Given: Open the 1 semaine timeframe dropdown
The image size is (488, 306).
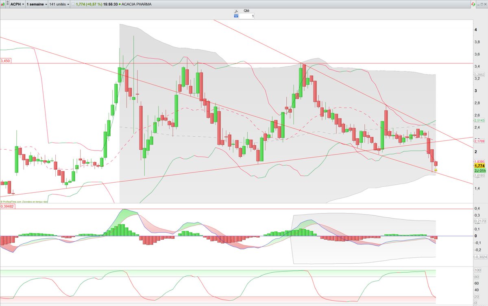Looking at the screenshot, I should 37,4.
